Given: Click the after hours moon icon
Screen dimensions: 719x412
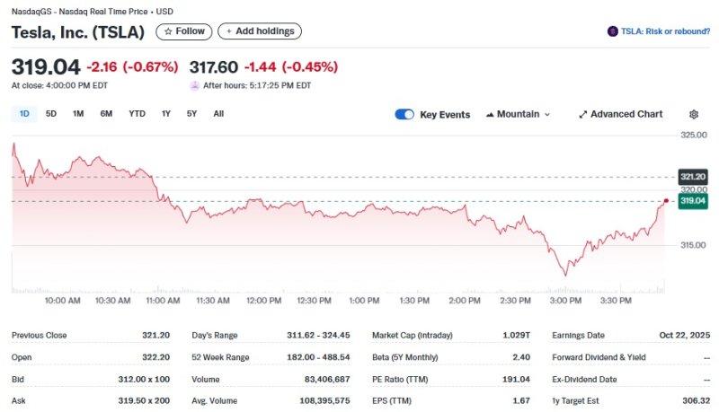Looking at the screenshot, I should coord(194,85).
